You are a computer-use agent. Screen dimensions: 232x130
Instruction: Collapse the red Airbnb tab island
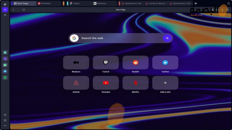(119, 3)
